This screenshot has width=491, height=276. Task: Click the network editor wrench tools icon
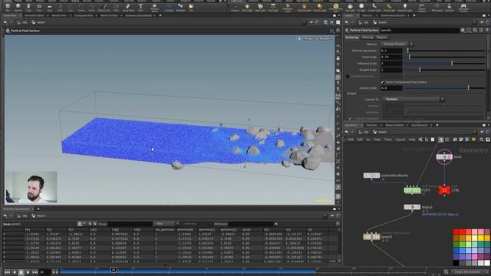pyautogui.click(x=420, y=140)
